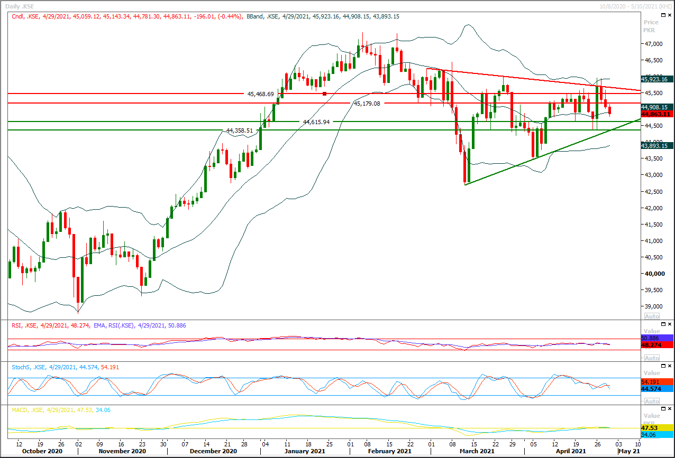This screenshot has height=458, width=675.
Task: Click the 34.06 MACD signal value tag
Action: click(x=656, y=435)
